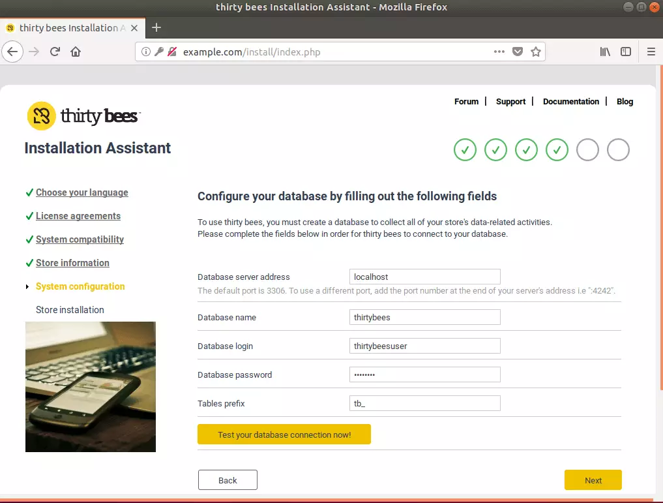Show site information in address bar
The width and height of the screenshot is (663, 503).
pyautogui.click(x=145, y=52)
